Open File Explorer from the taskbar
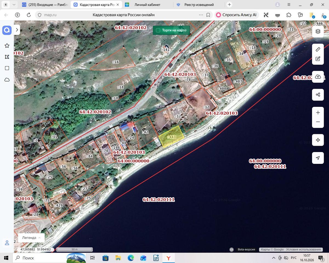 [x=118, y=258]
